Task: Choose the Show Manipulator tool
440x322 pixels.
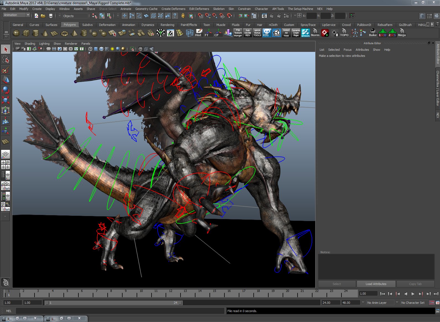Action: (x=6, y=131)
